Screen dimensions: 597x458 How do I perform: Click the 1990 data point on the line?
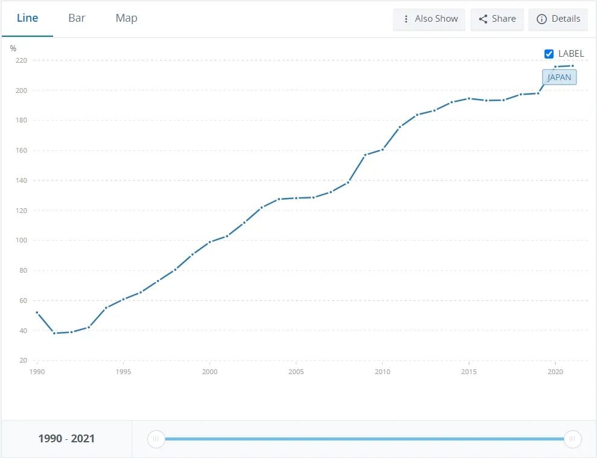click(x=37, y=313)
